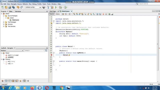Click the Save All toolbar icon

(x=13, y=7)
